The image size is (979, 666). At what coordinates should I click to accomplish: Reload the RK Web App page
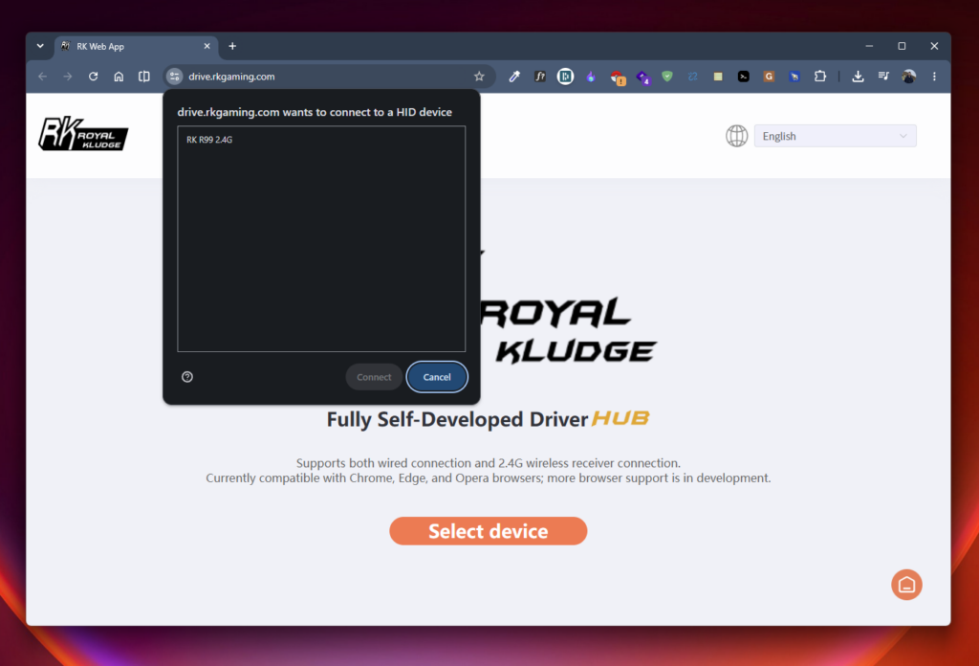(x=93, y=77)
